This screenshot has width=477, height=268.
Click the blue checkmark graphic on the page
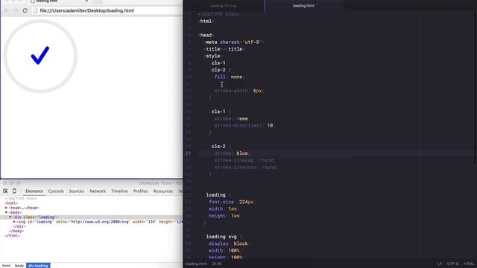40,55
